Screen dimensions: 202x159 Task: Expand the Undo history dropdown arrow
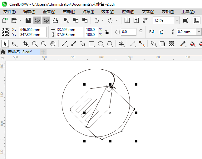(103, 20)
